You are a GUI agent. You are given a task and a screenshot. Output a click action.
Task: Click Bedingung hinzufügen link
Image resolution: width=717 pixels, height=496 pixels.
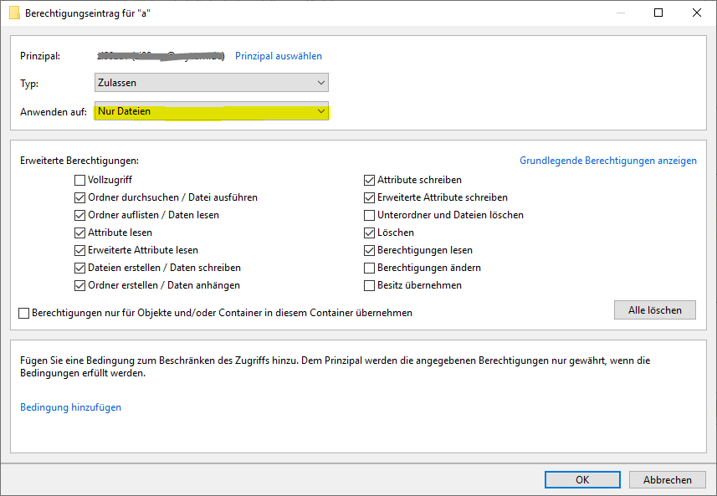point(70,407)
